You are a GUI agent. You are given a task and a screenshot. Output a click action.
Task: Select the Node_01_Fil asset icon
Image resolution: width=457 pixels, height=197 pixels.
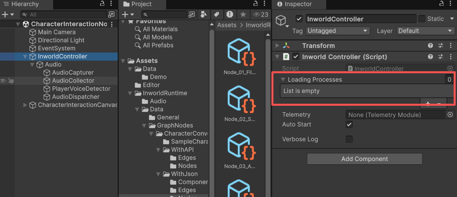[x=242, y=52]
